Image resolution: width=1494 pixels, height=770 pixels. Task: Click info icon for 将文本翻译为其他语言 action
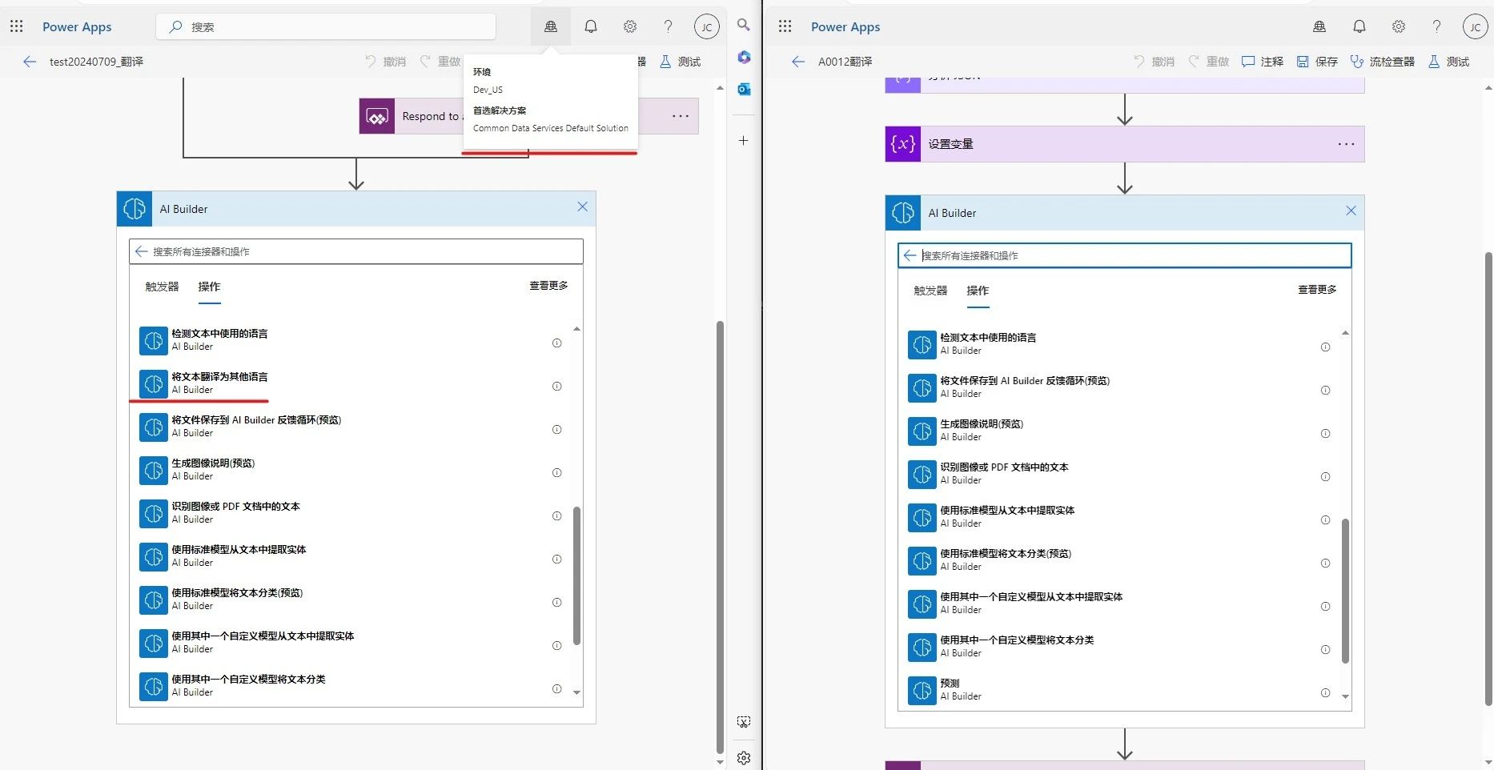[556, 387]
